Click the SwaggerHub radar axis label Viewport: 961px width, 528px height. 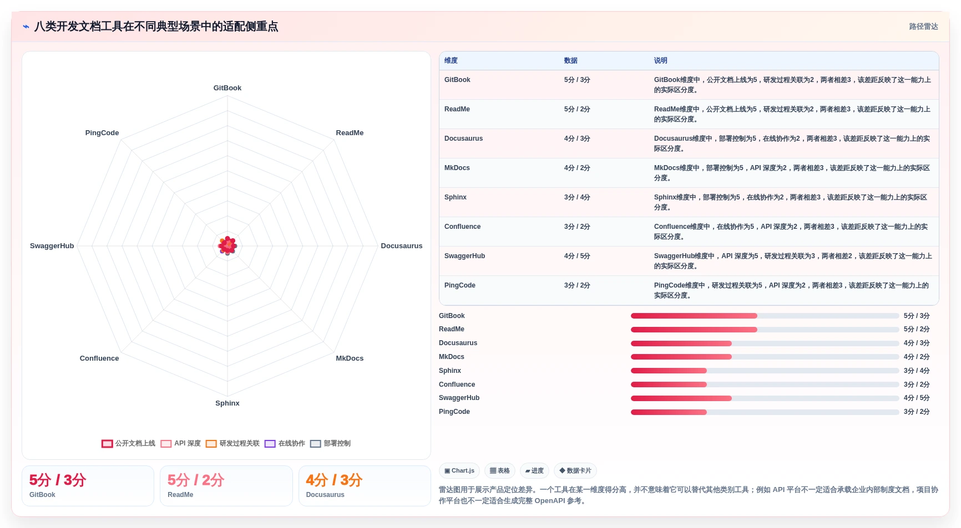point(52,246)
